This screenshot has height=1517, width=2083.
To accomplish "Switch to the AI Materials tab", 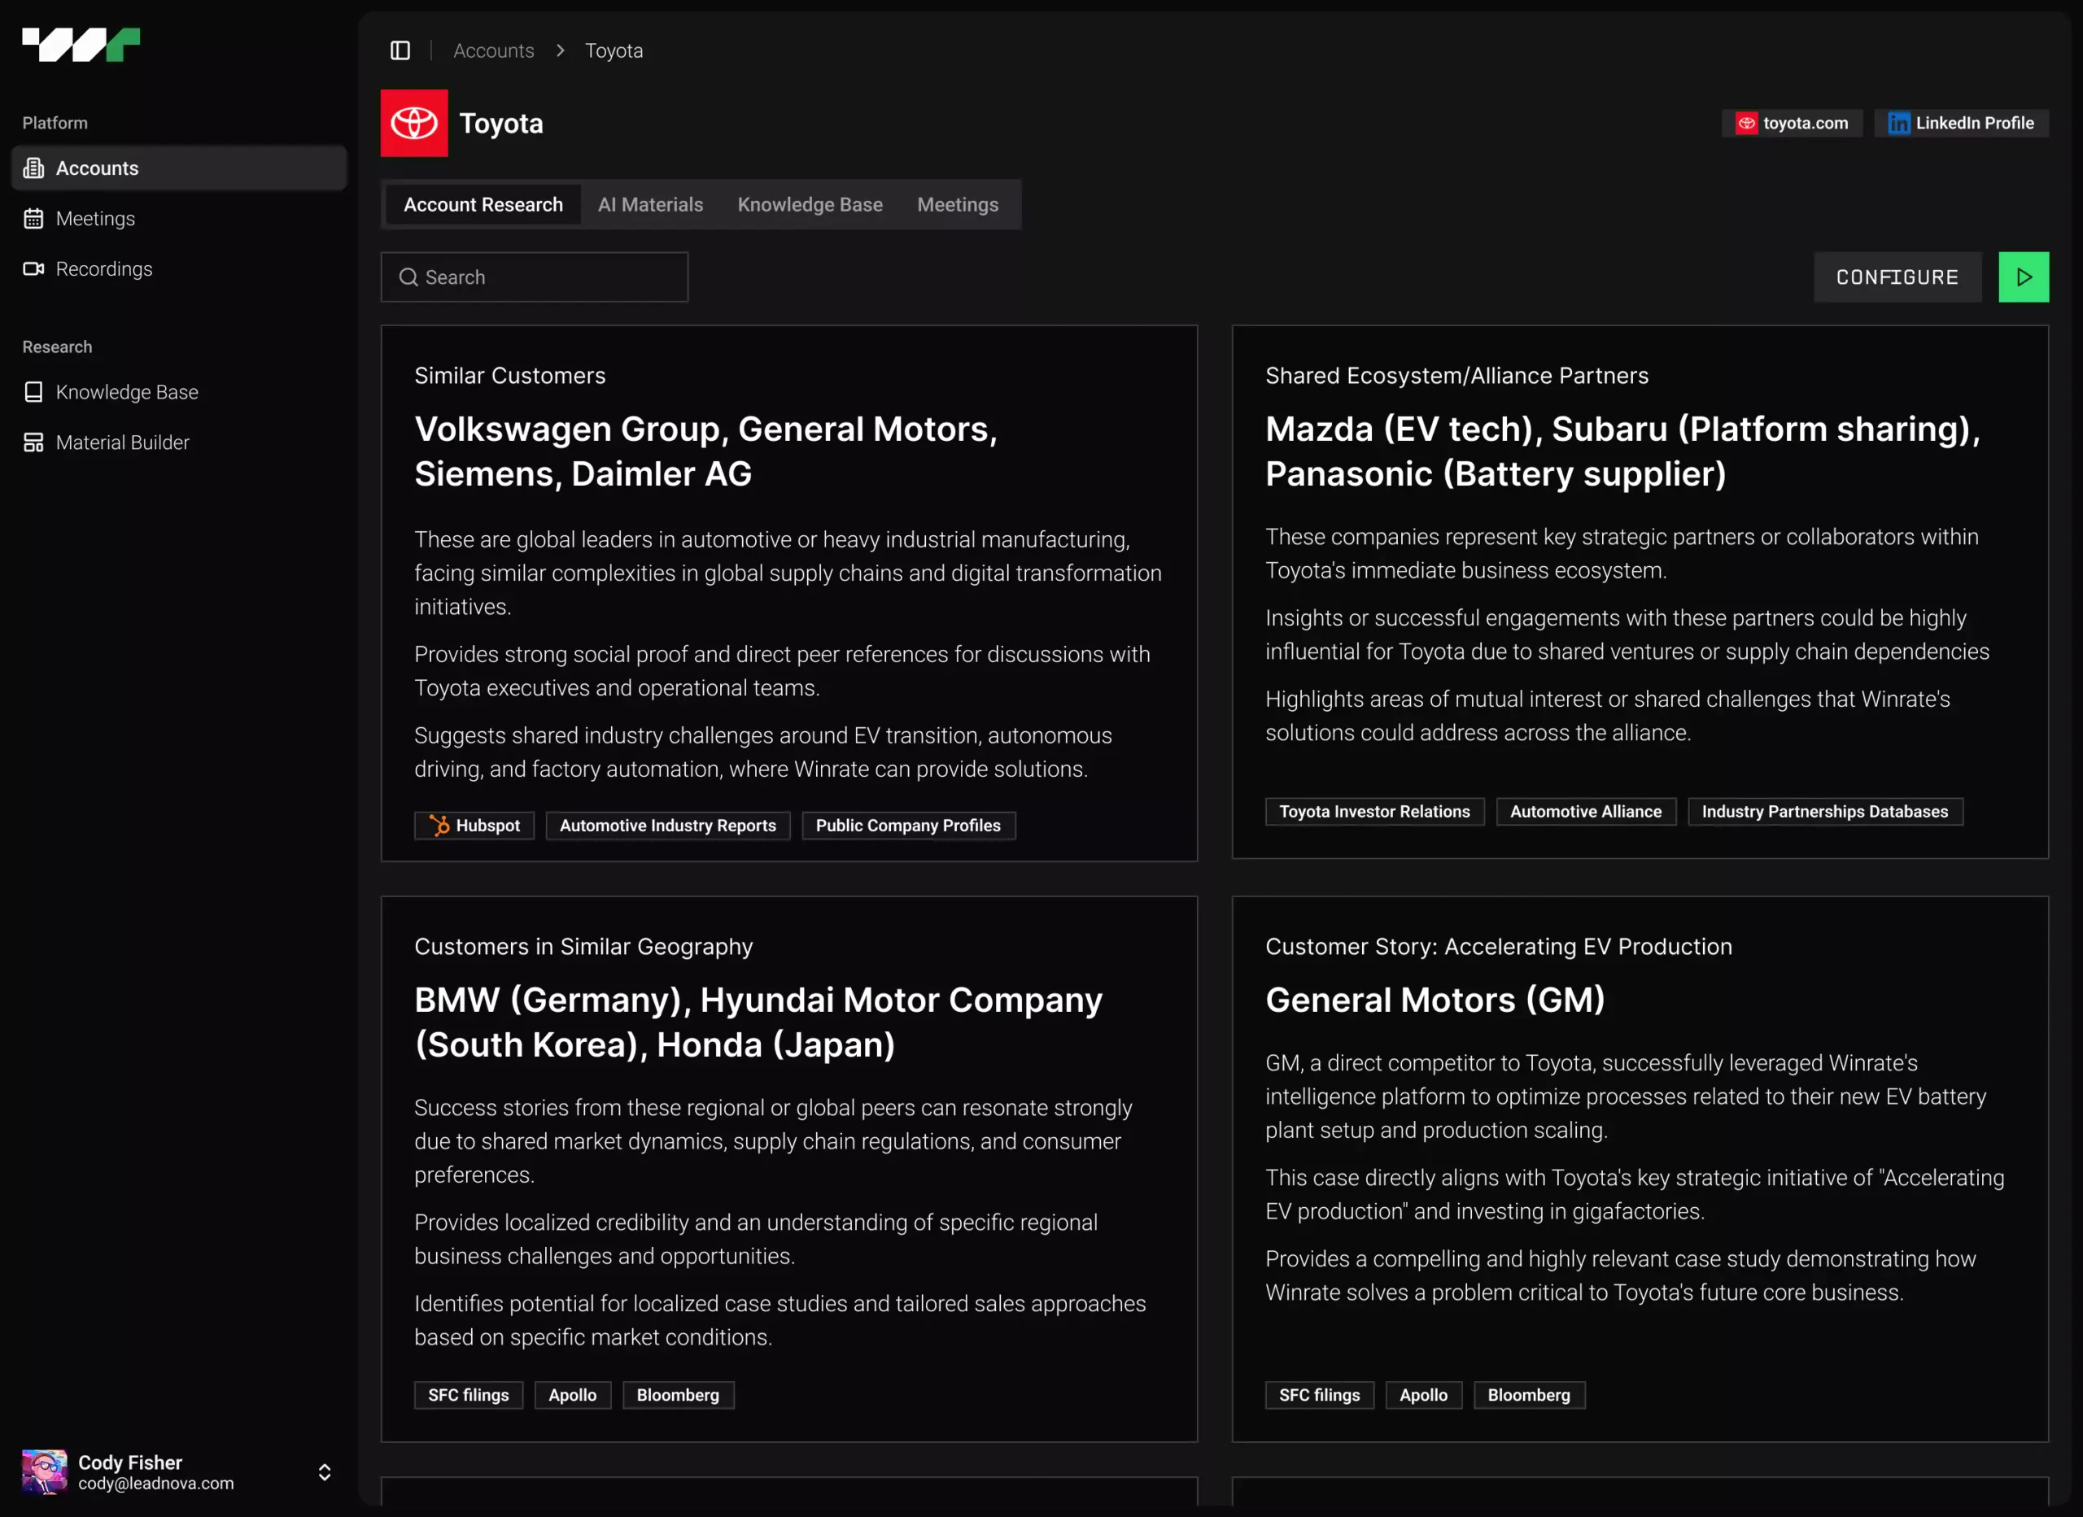I will tap(650, 205).
